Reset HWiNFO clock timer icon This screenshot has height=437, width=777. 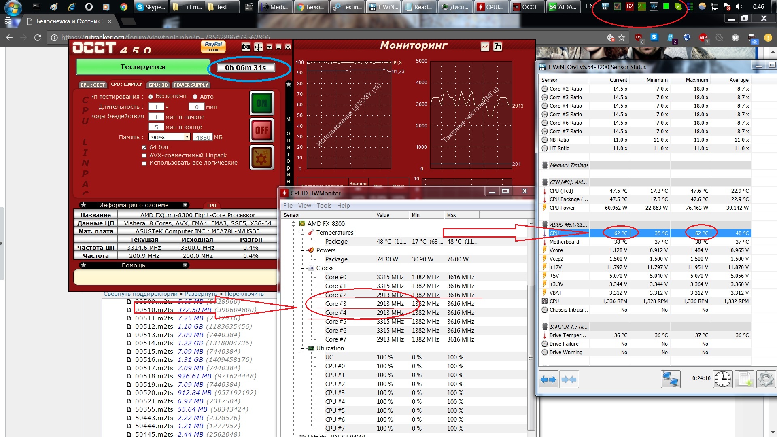pos(722,380)
